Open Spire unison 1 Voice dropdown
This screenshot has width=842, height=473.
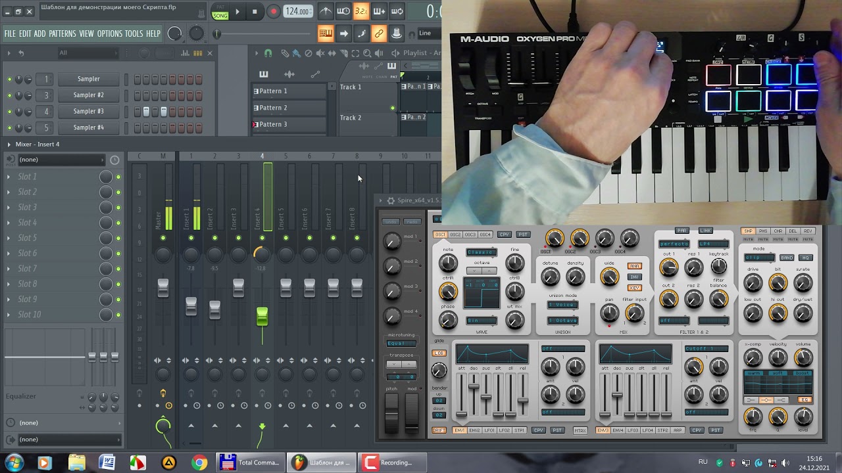tap(562, 305)
